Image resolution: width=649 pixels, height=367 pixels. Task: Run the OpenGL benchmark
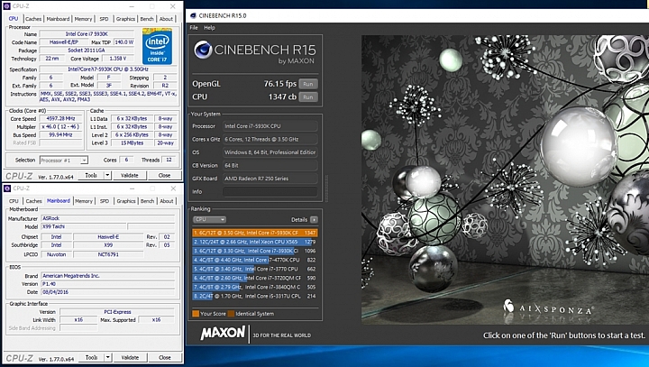pyautogui.click(x=308, y=84)
